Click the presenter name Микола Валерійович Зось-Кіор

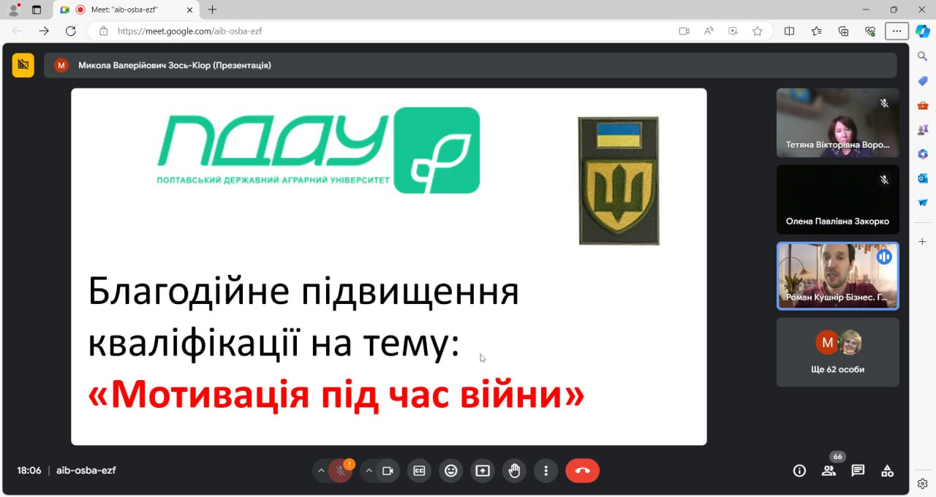pos(175,65)
